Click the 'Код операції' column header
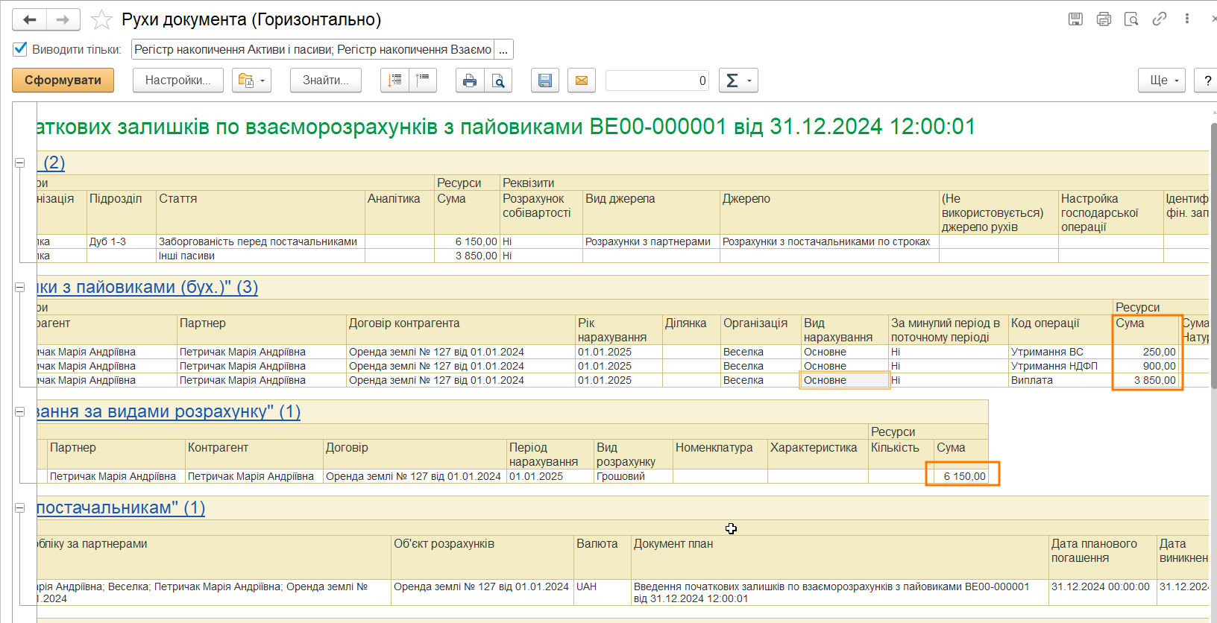The image size is (1217, 623). tap(1060, 330)
